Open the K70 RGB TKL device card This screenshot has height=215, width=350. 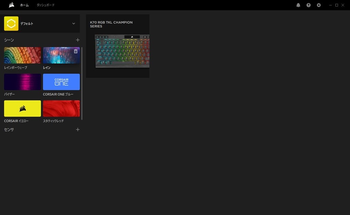pyautogui.click(x=118, y=46)
